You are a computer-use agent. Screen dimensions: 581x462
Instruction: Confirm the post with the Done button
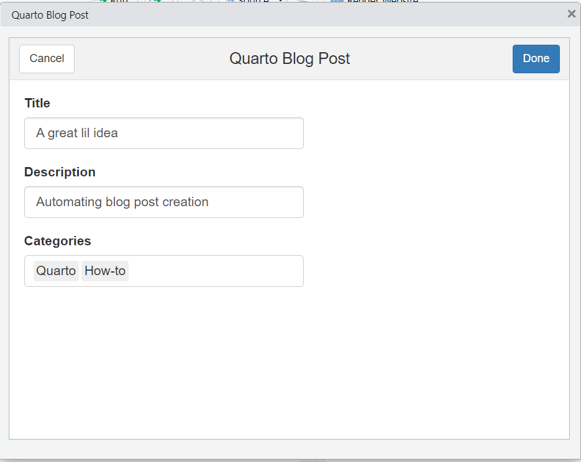(x=536, y=59)
